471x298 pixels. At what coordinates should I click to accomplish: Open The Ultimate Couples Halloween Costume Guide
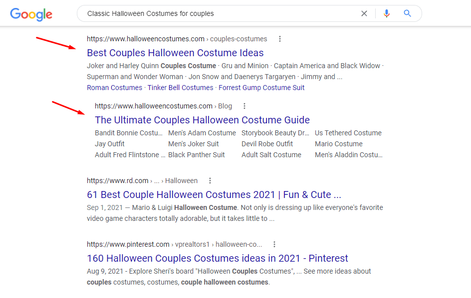click(x=202, y=120)
